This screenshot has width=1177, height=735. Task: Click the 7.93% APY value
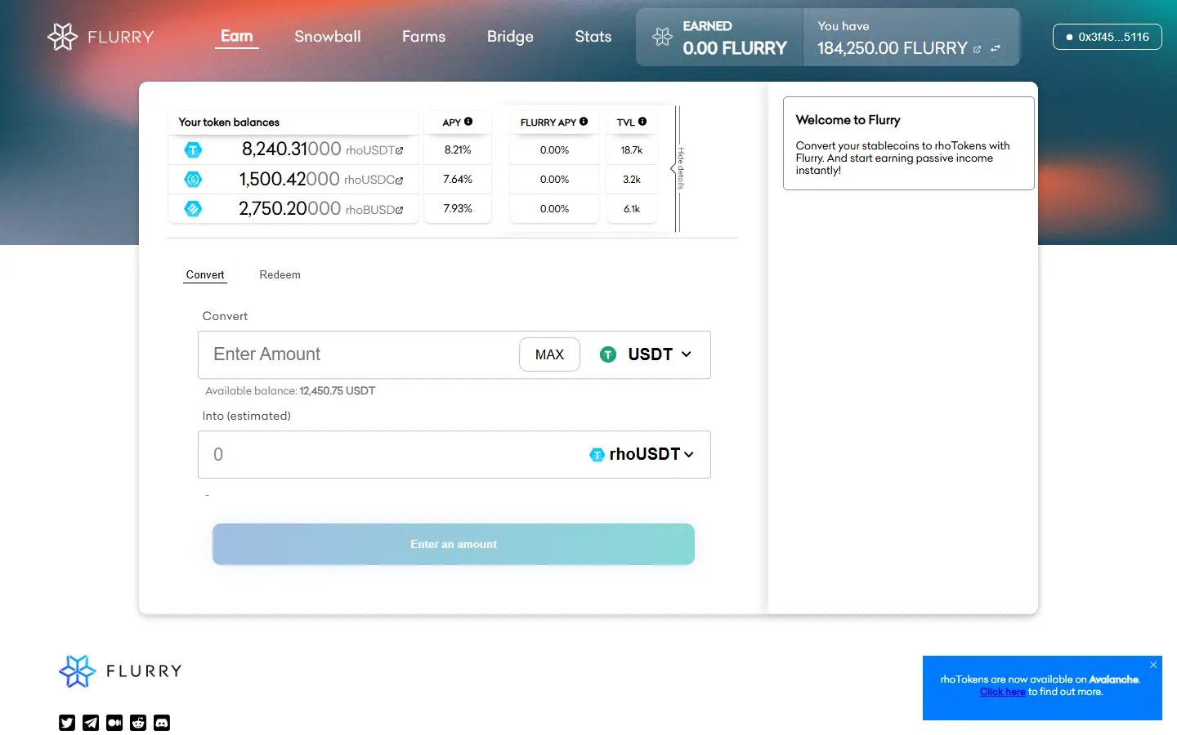tap(458, 209)
